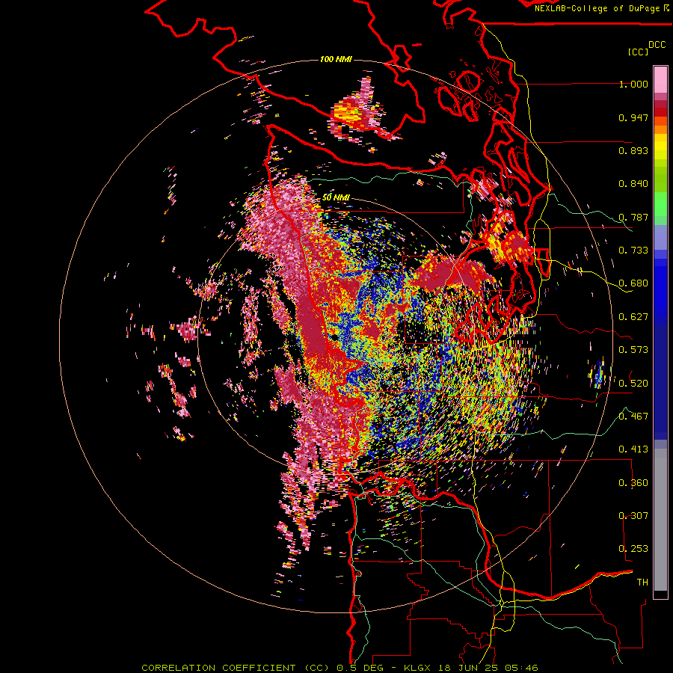Click the 05:46 timestamp in caption
This screenshot has width=673, height=673.
pyautogui.click(x=521, y=668)
